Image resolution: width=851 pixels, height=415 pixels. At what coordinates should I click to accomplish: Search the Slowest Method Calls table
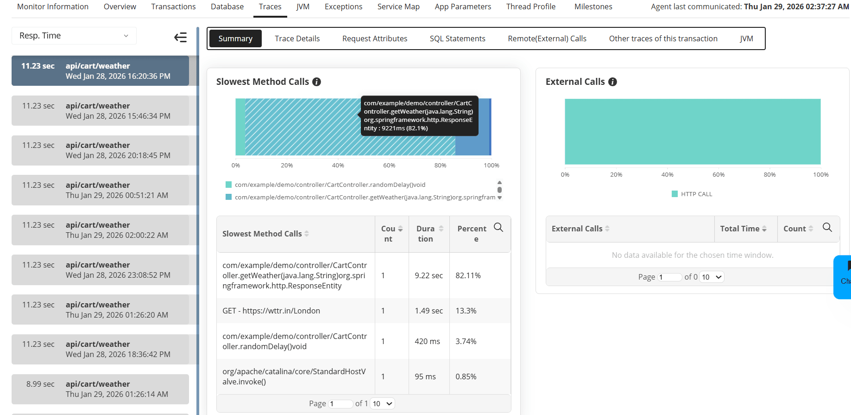coord(498,227)
